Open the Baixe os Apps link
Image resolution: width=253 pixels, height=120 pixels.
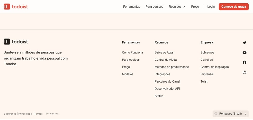(x=164, y=52)
